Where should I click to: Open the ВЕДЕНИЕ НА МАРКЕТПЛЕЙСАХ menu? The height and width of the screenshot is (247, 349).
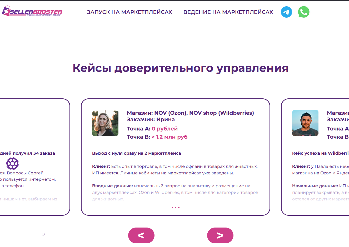[x=228, y=12]
